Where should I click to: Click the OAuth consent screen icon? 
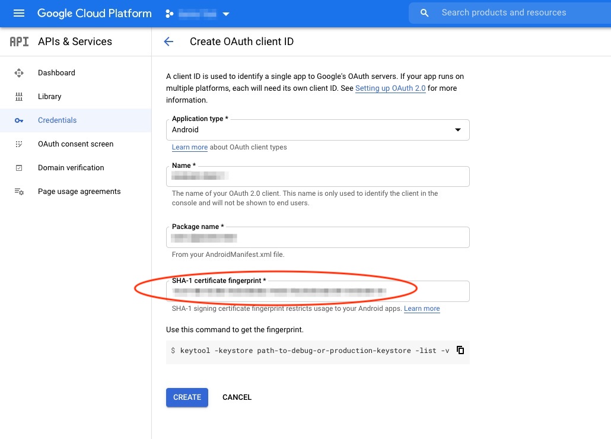point(19,144)
